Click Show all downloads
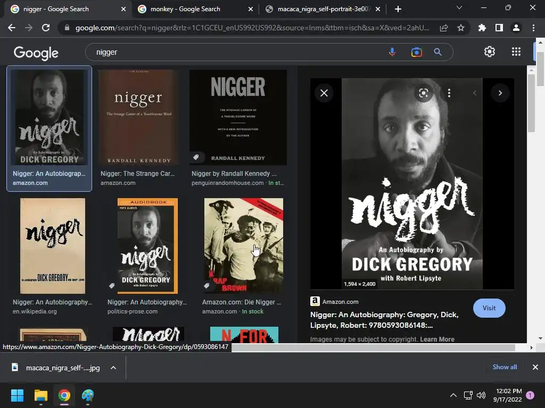Image resolution: width=545 pixels, height=408 pixels. click(505, 367)
